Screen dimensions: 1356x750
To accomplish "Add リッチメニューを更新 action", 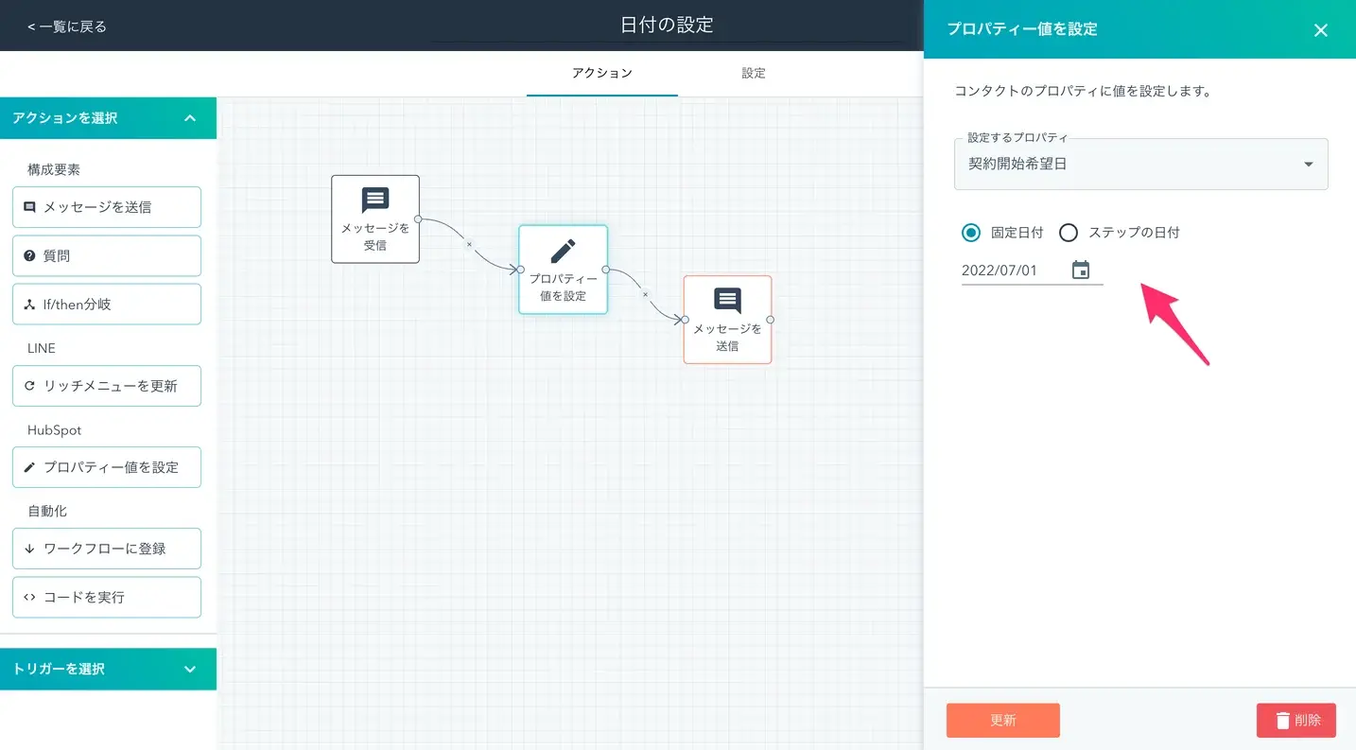I will [x=107, y=386].
